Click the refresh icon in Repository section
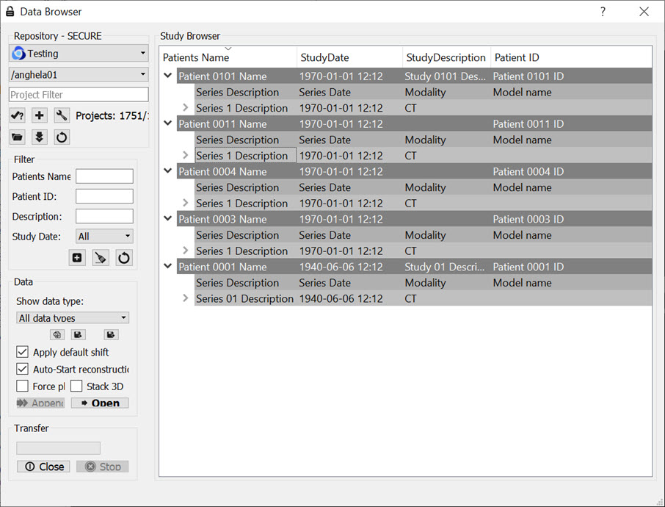This screenshot has width=665, height=507. pos(62,137)
